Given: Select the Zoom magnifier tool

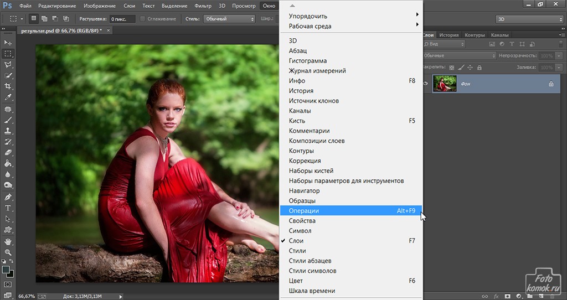Looking at the screenshot, I should [x=8, y=252].
